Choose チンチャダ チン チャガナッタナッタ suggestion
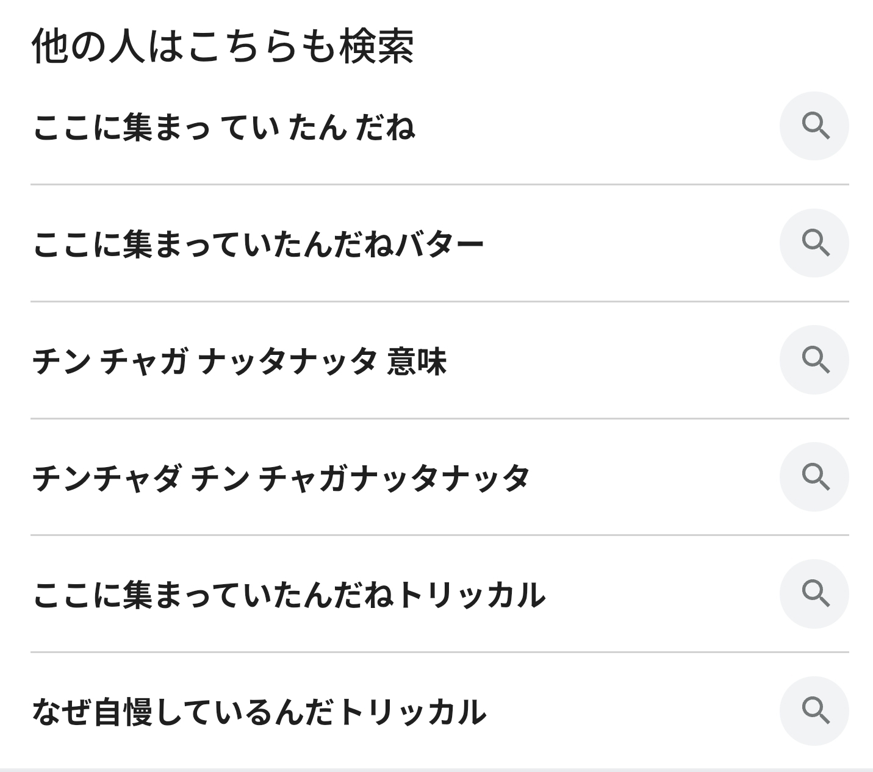The width and height of the screenshot is (873, 772). coord(280,478)
